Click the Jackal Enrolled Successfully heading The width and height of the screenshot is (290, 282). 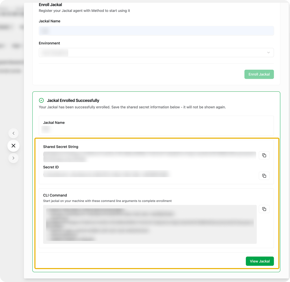73,100
